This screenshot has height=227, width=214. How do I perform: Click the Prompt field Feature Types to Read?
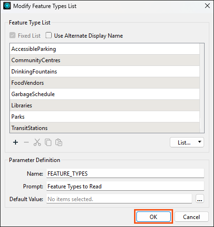tap(125, 186)
